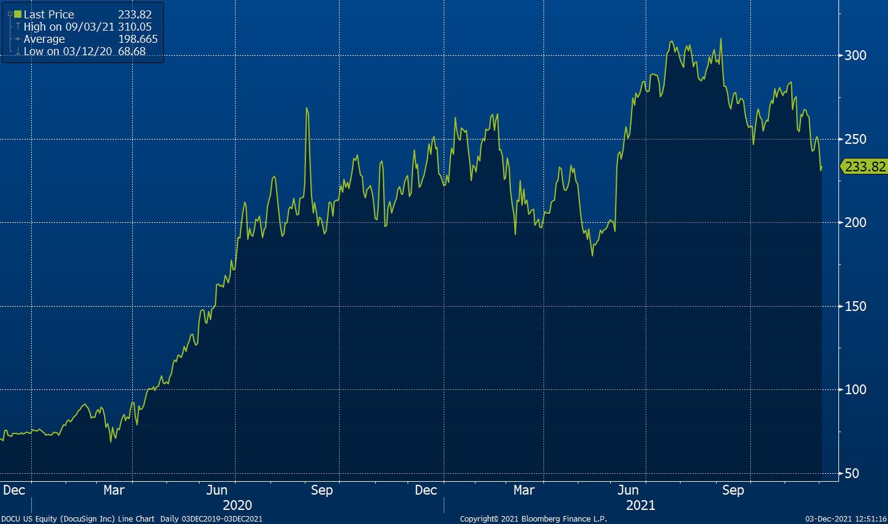Click the Low marker icon in legend

[x=18, y=51]
